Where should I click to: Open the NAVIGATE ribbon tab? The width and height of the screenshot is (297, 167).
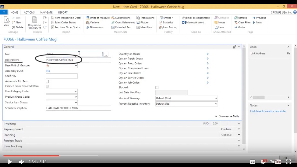pos(46,12)
